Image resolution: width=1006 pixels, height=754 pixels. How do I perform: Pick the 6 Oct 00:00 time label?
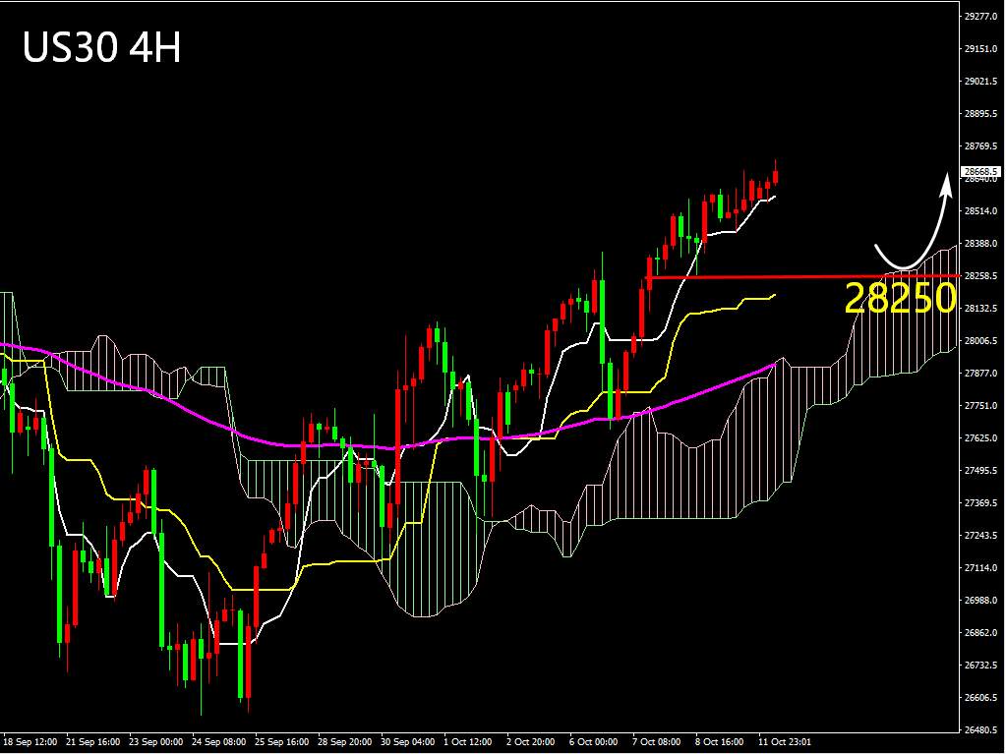point(594,742)
